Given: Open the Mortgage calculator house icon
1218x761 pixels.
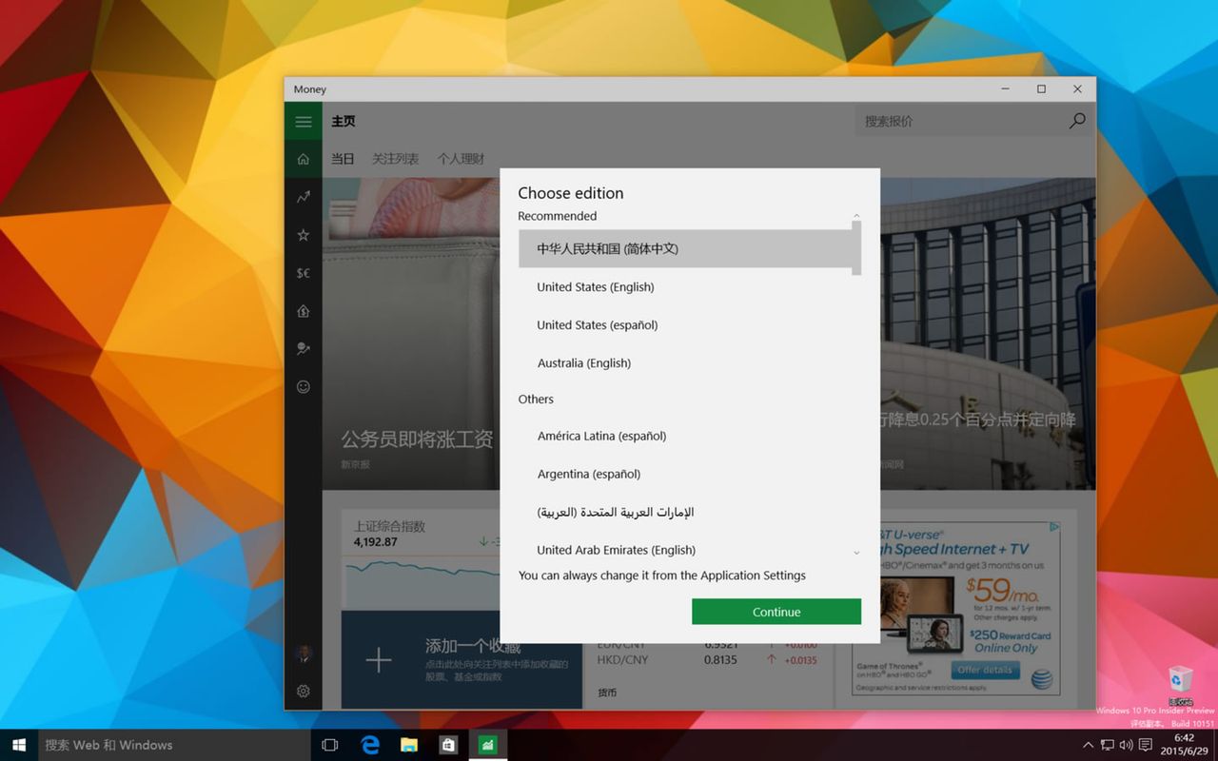Looking at the screenshot, I should pos(303,311).
